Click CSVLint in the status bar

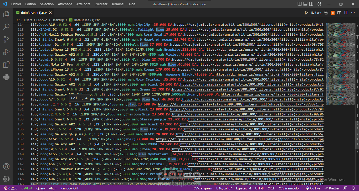[x=27, y=188]
